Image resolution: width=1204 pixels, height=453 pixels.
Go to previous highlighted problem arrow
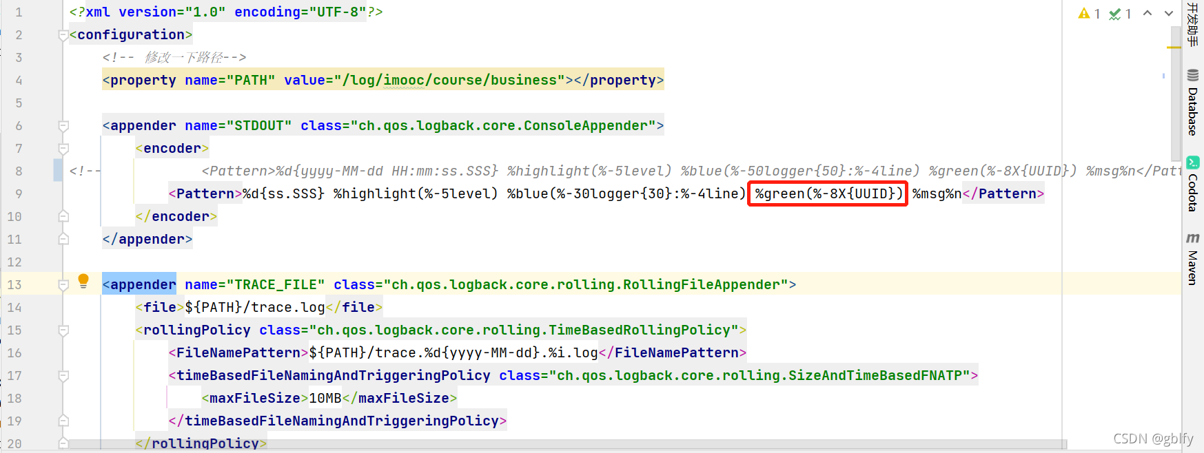1147,13
